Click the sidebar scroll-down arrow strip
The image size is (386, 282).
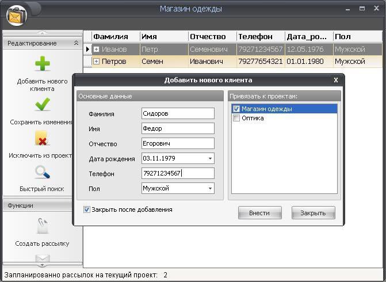pyautogui.click(x=43, y=265)
